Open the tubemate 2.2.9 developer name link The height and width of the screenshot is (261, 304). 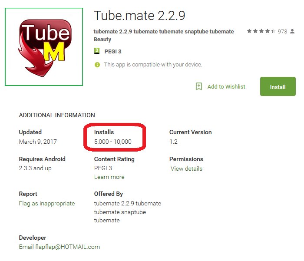coord(164,31)
